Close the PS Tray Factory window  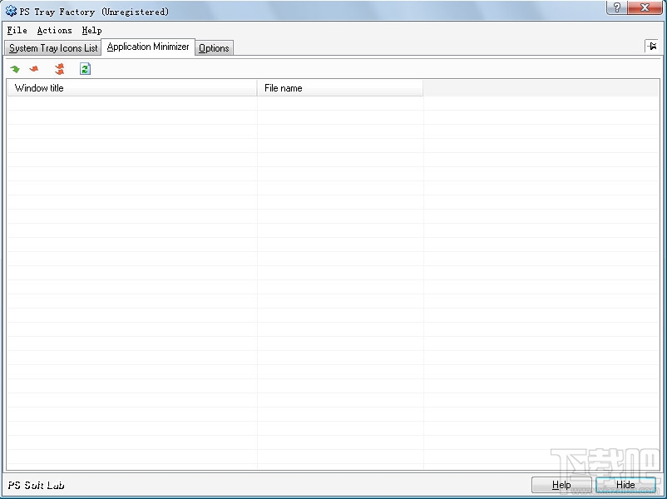click(645, 7)
